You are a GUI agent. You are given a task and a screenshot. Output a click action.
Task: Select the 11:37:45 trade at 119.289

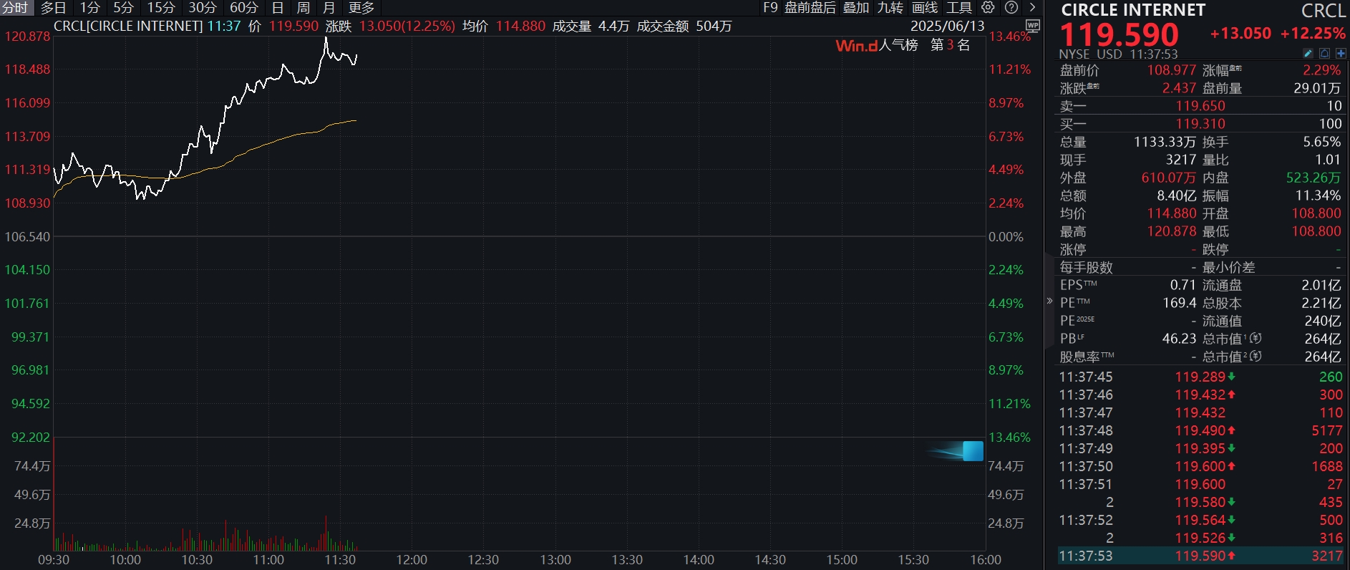tap(1200, 377)
